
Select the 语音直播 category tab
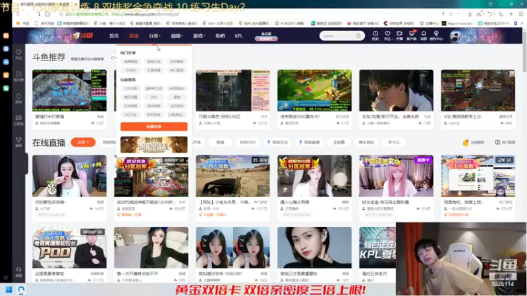[x=310, y=142]
